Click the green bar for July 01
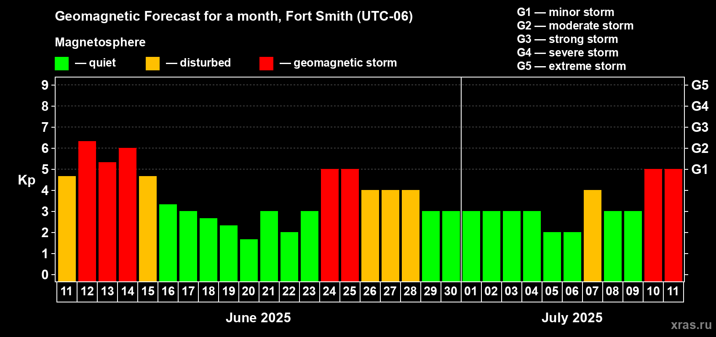 [471, 246]
